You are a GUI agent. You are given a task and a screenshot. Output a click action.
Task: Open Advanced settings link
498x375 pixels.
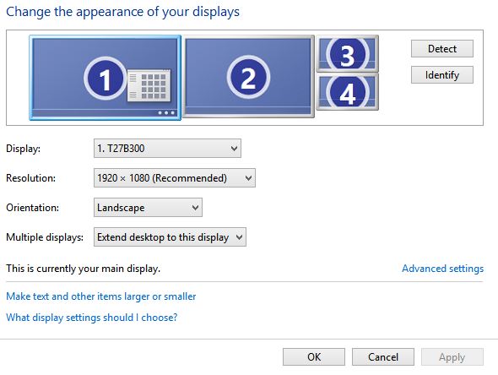443,269
